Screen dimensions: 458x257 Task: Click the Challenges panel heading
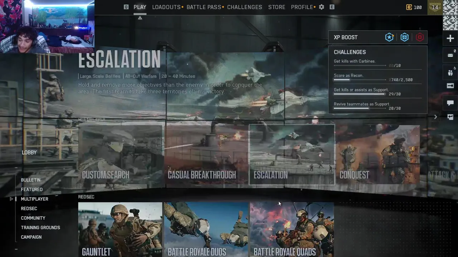pyautogui.click(x=350, y=52)
